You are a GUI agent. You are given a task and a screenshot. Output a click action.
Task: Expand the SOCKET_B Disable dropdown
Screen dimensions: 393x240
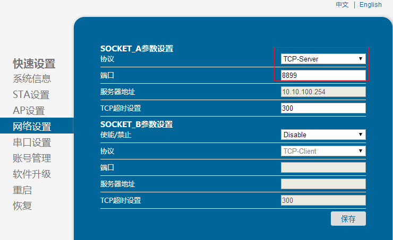(323, 135)
